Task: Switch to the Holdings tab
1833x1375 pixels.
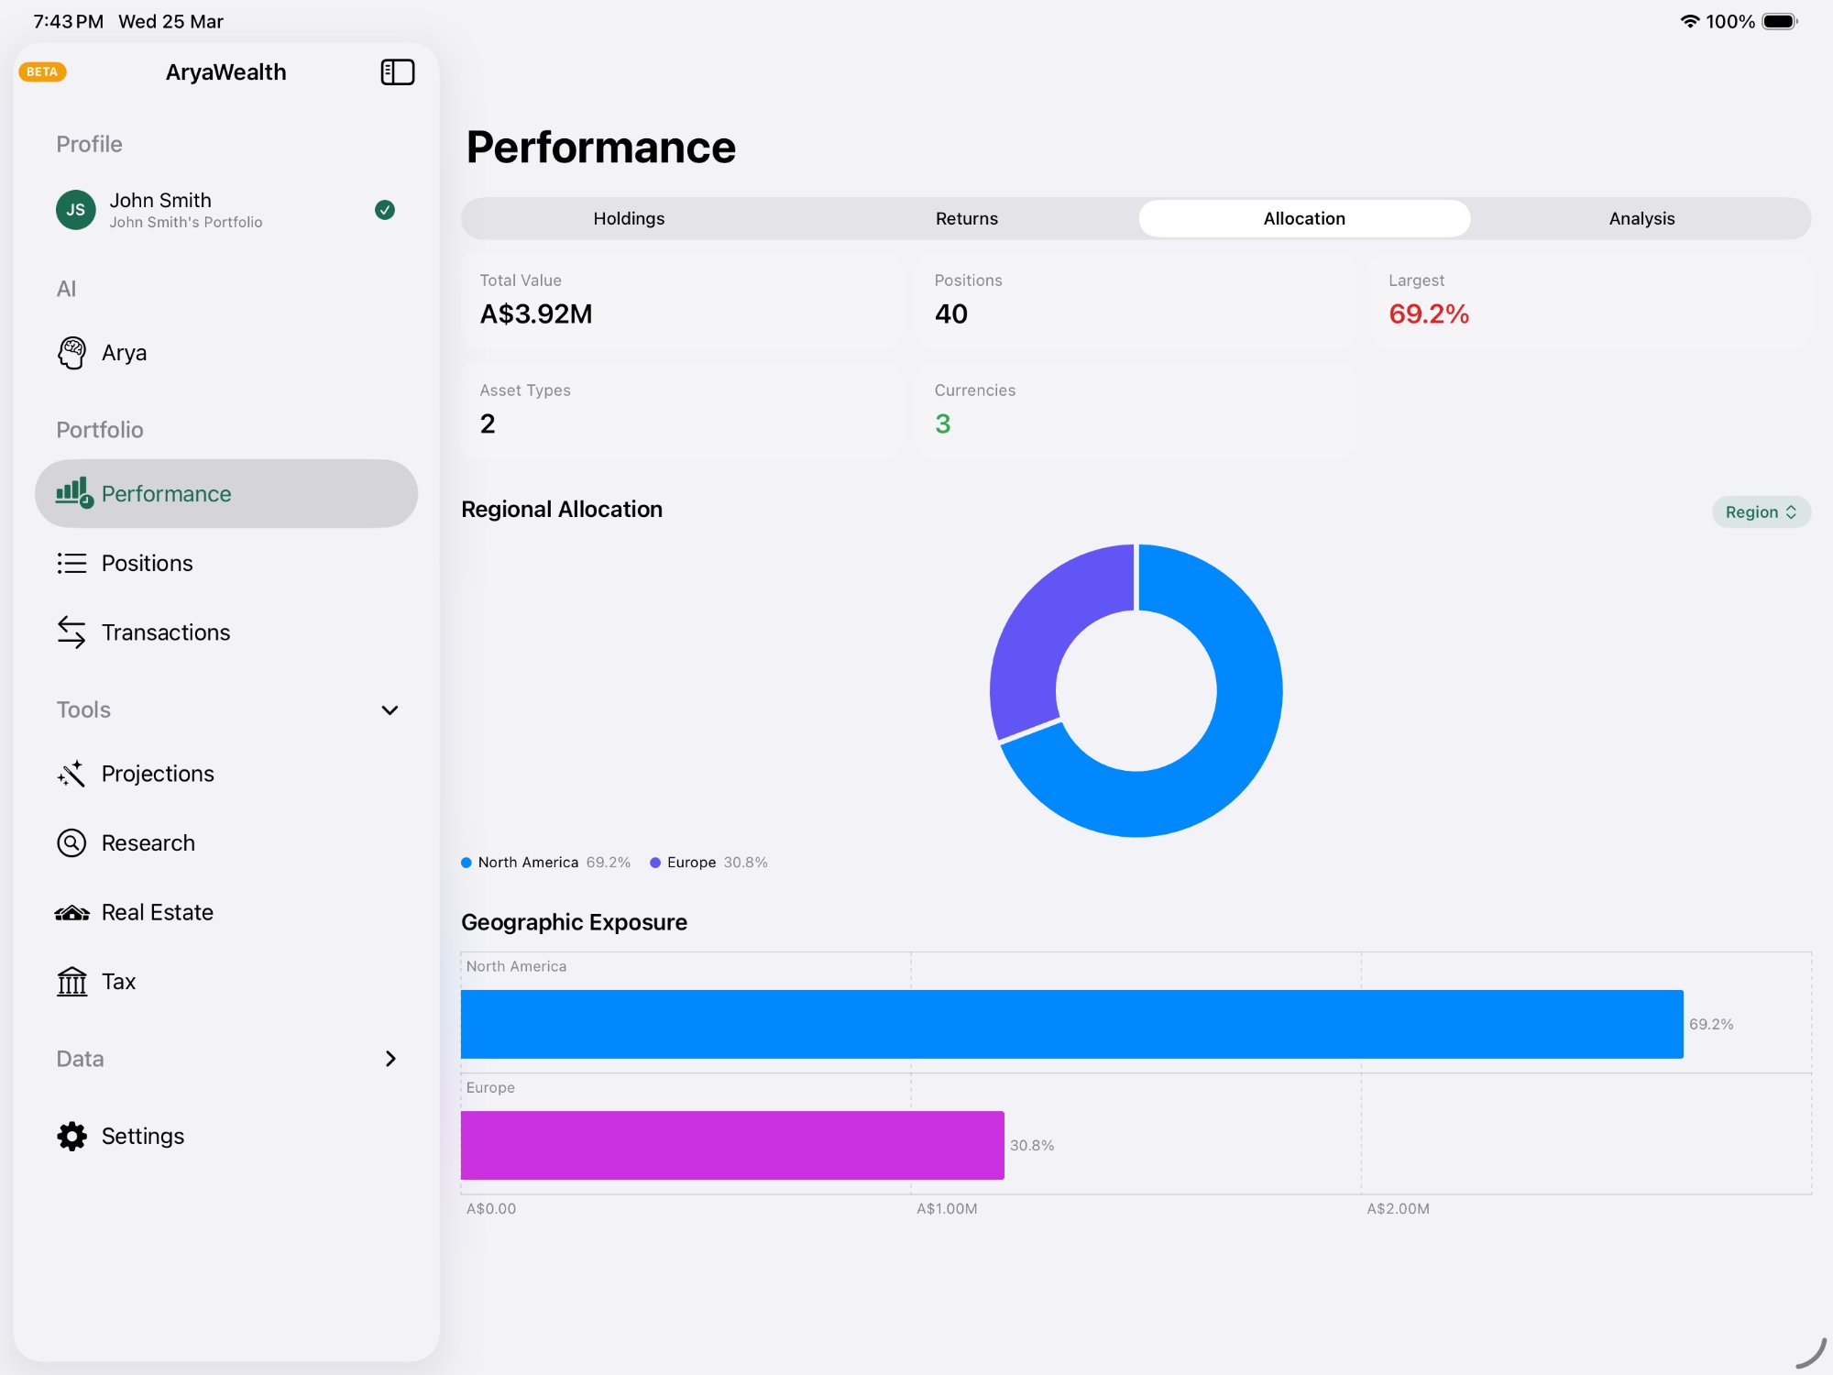Action: [x=629, y=219]
